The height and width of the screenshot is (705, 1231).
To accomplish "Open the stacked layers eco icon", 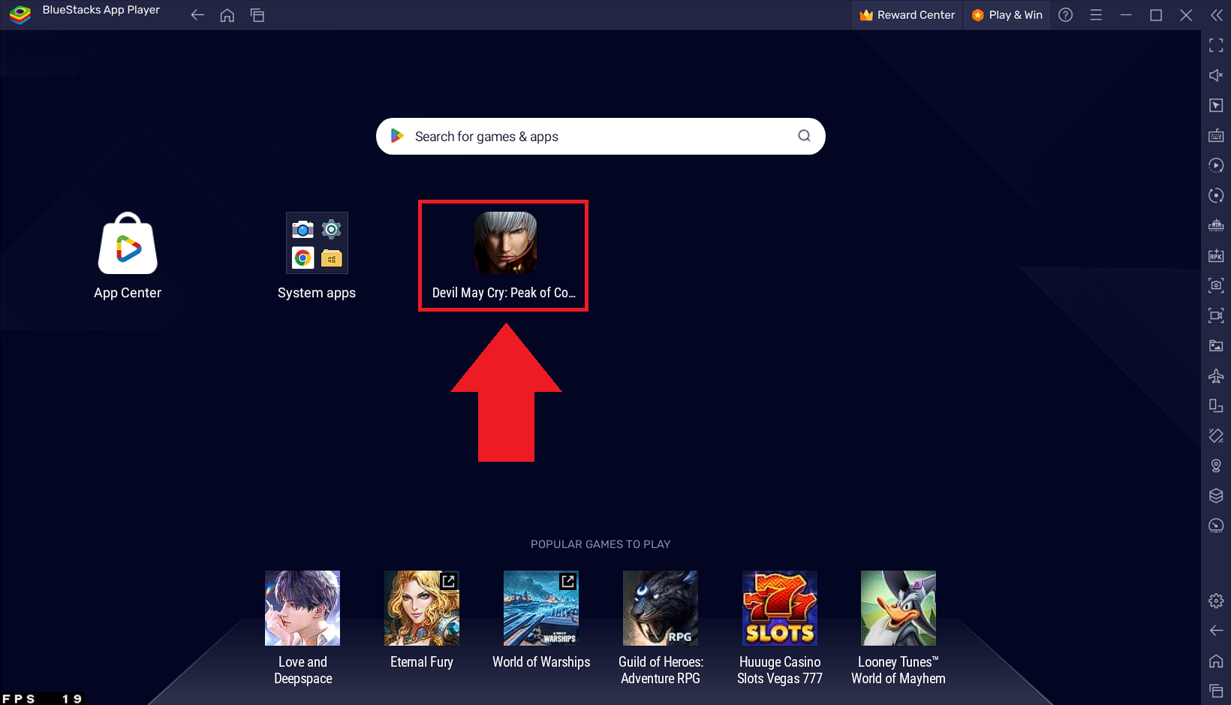I will click(1216, 496).
